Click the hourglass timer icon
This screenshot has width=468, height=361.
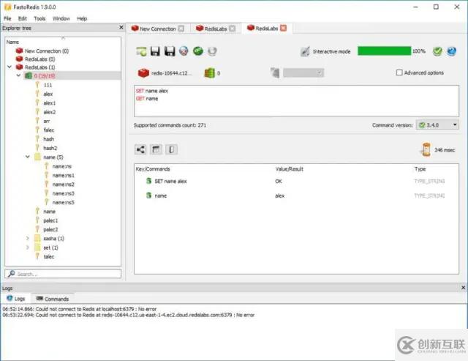pyautogui.click(x=426, y=149)
